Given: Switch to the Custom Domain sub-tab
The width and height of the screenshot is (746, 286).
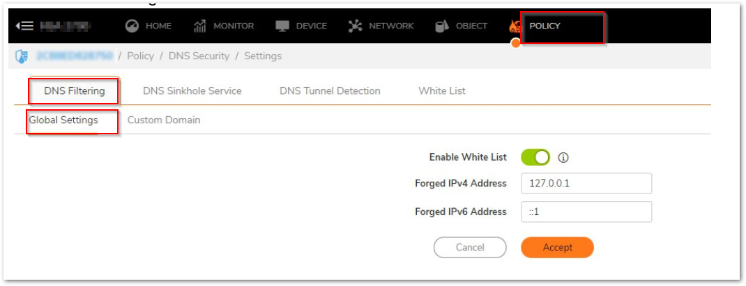Looking at the screenshot, I should [x=163, y=120].
